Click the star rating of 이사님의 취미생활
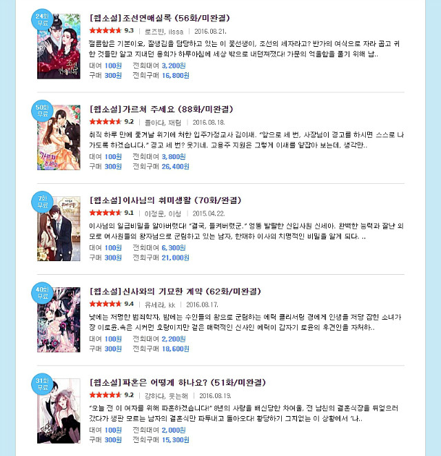Screen dimensions: 441x456 point(112,213)
